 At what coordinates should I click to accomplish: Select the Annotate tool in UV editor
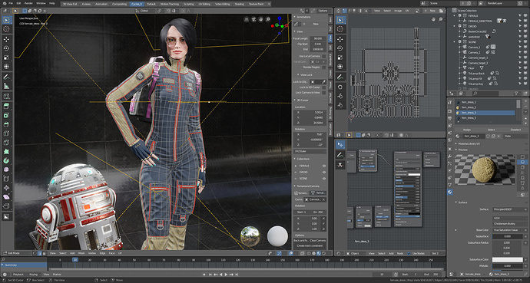(340, 77)
